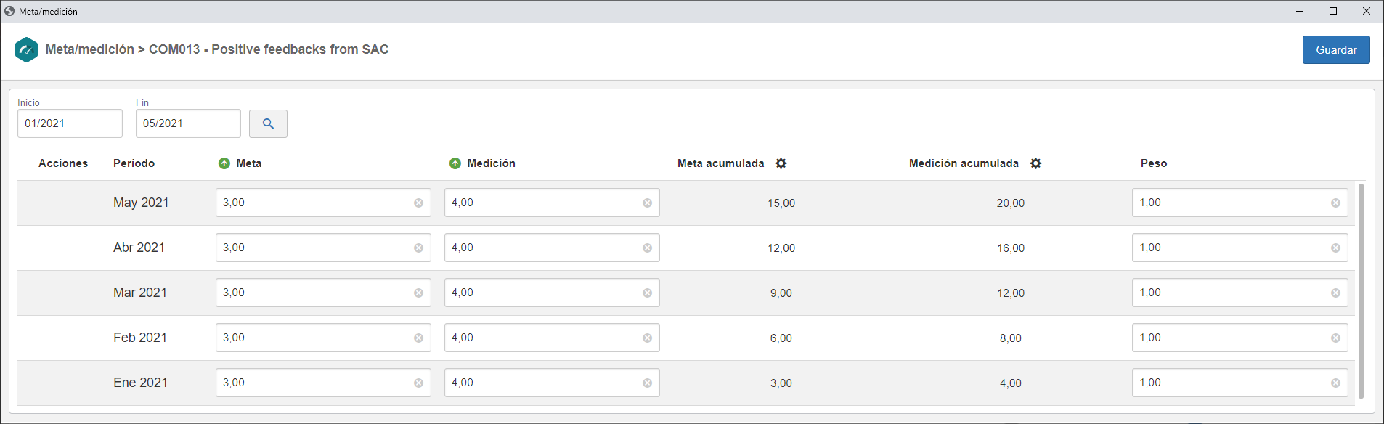Click green arrow icon beside Meta header
1384x424 pixels.
pos(224,163)
